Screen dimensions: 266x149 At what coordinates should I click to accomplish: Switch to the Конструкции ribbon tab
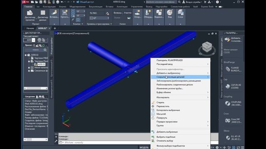tap(49, 7)
